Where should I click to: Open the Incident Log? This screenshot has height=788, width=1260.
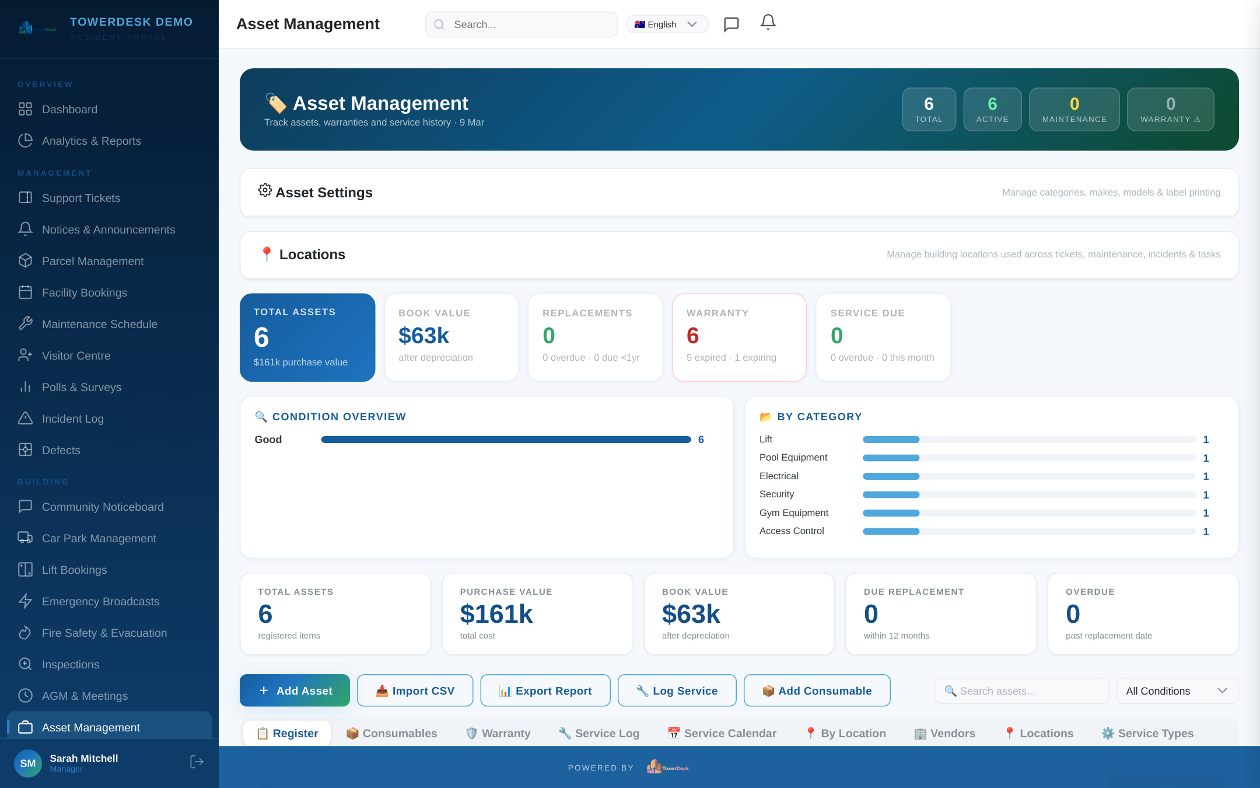coord(72,419)
